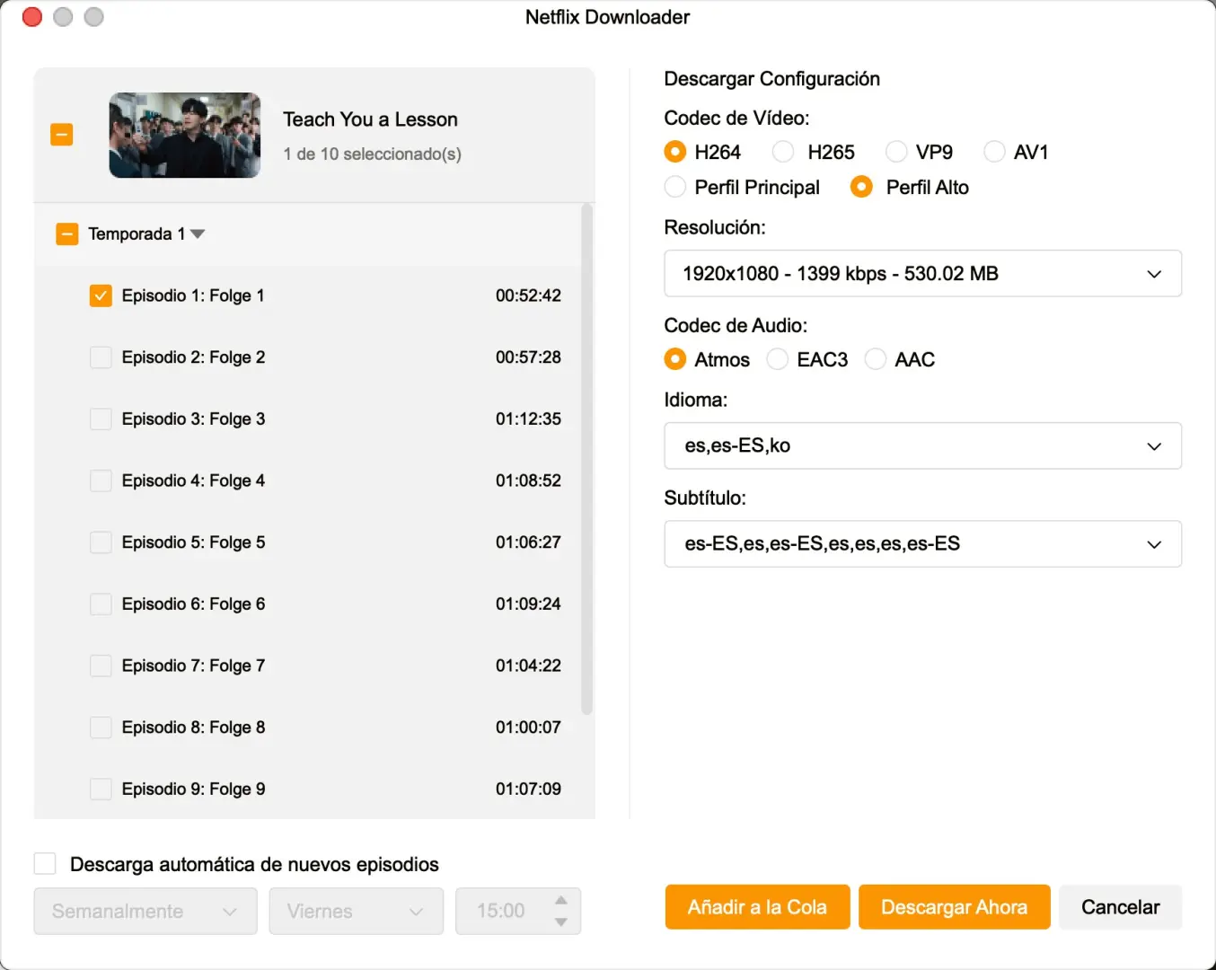Click the 01:12:35 duration text
1216x970 pixels.
click(528, 419)
